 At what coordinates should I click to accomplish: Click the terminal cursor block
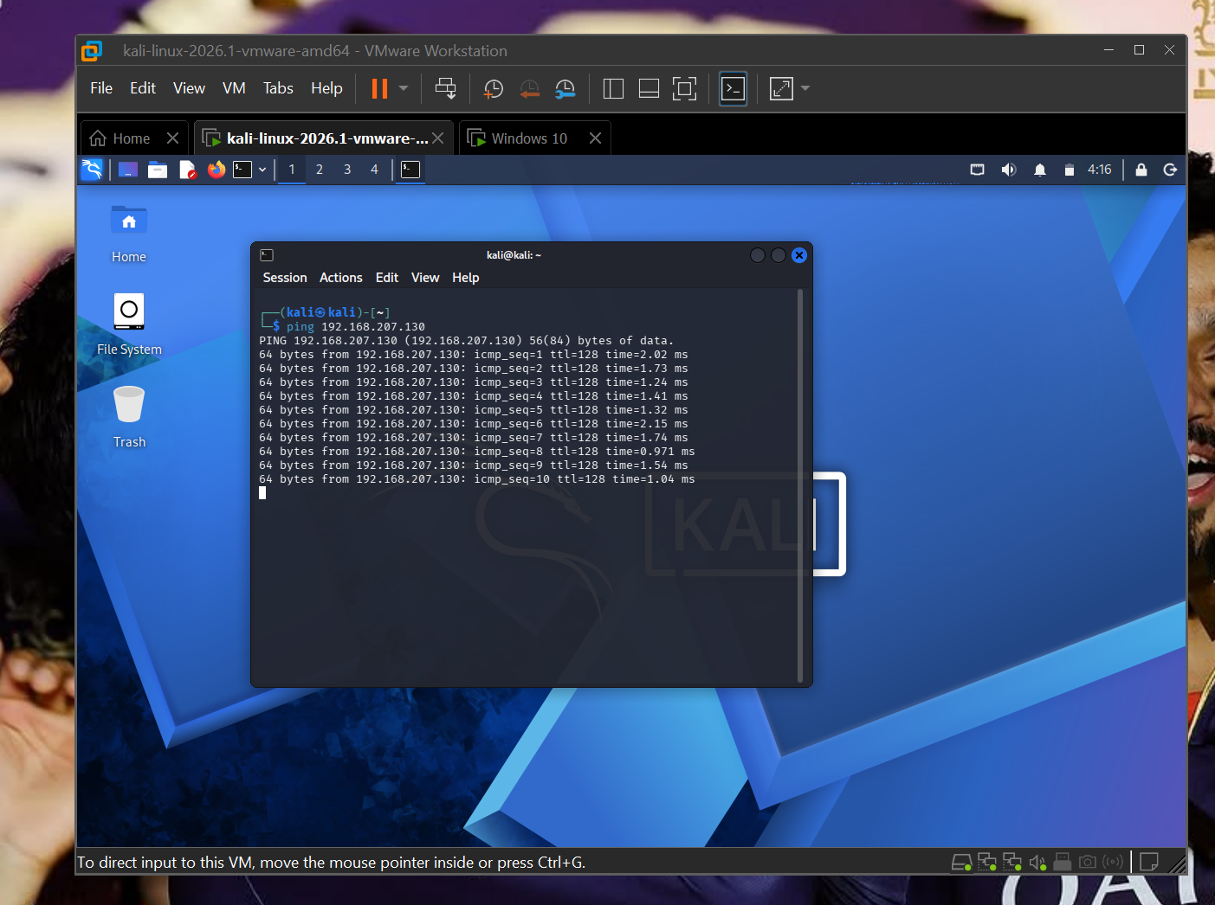[262, 493]
